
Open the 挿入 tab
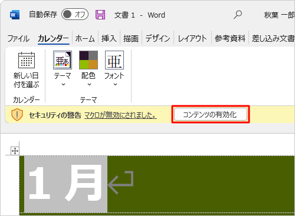[x=109, y=38]
